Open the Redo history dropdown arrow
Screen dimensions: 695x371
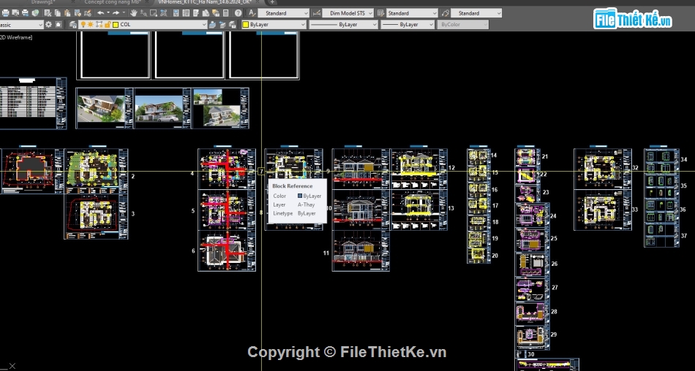click(x=124, y=13)
